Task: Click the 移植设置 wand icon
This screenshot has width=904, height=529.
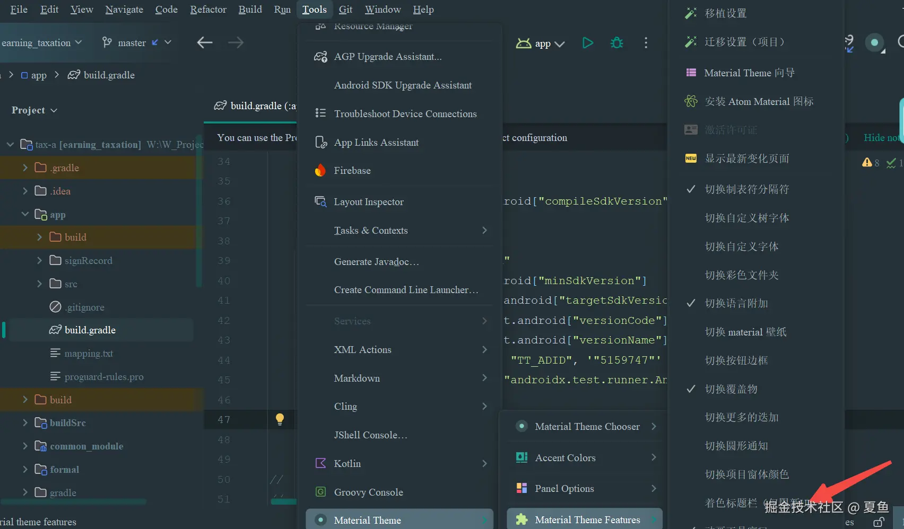Action: 691,13
